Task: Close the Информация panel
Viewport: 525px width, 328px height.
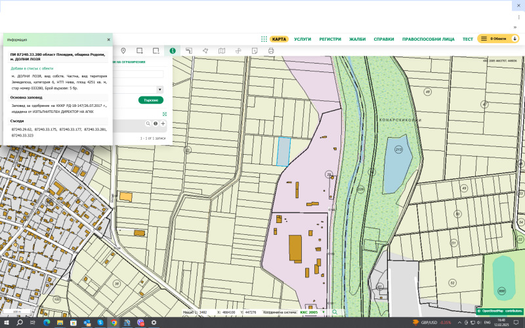Action: (108, 39)
